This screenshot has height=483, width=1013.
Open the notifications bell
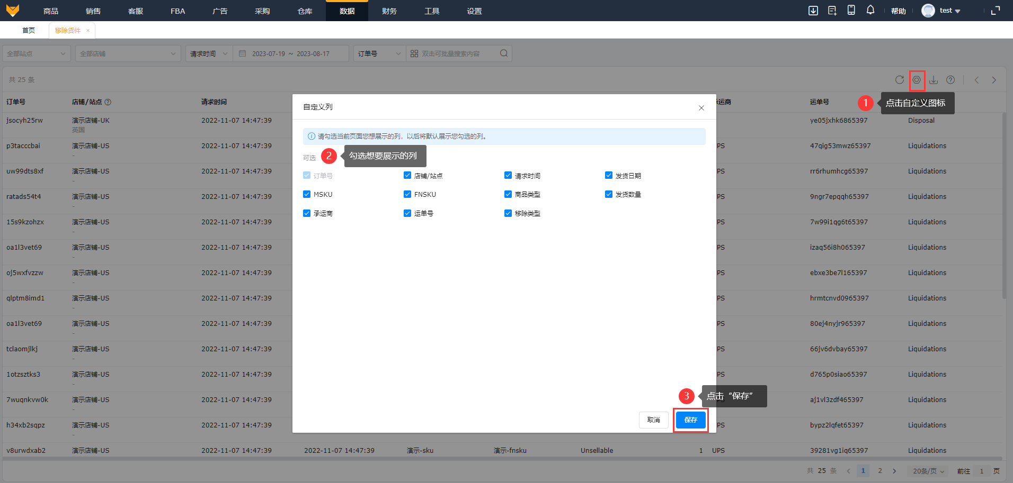[870, 10]
